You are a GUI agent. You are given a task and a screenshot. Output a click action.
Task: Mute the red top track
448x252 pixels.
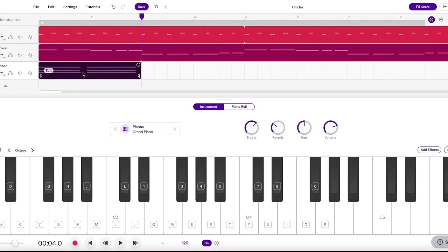[x=20, y=37]
